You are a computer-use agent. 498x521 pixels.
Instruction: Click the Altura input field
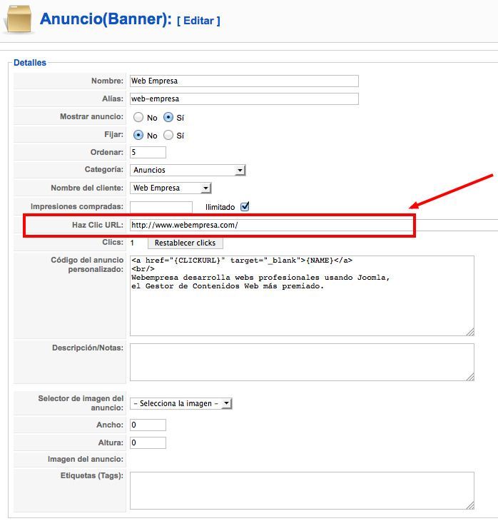pos(148,443)
